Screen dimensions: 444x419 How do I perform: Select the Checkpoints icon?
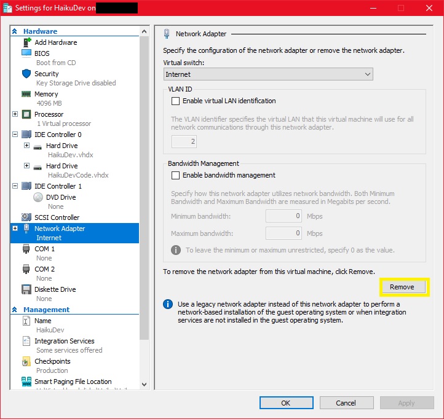(26, 361)
